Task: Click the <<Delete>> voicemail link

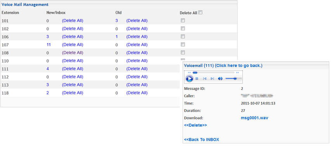Action: click(196, 125)
